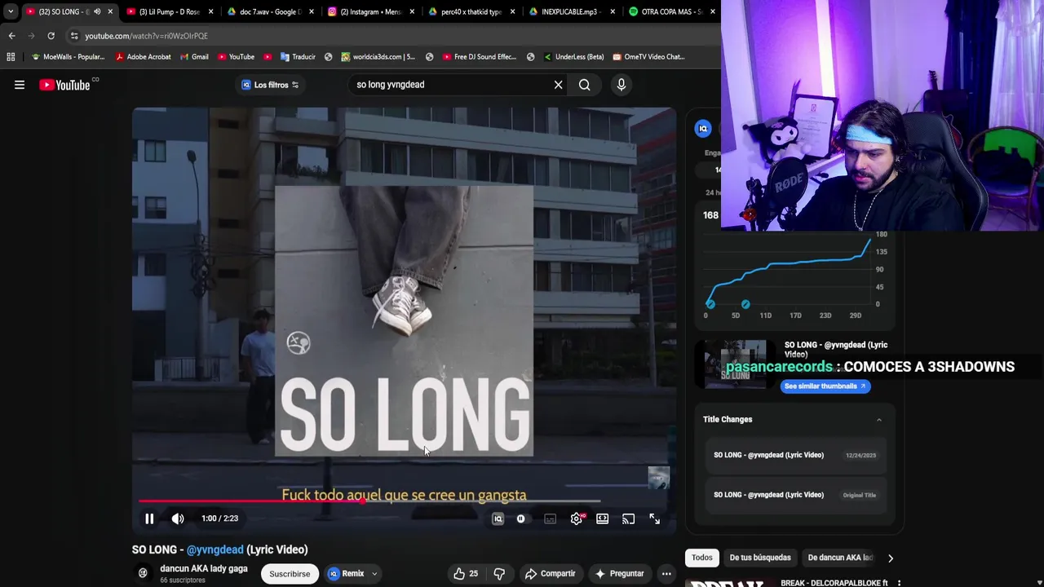Image resolution: width=1044 pixels, height=587 pixels.
Task: Collapse the Title Changes section
Action: (878, 420)
